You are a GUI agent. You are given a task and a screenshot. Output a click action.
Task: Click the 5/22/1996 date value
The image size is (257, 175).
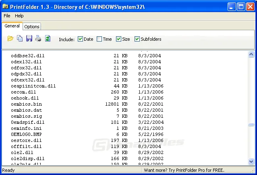click(151, 135)
